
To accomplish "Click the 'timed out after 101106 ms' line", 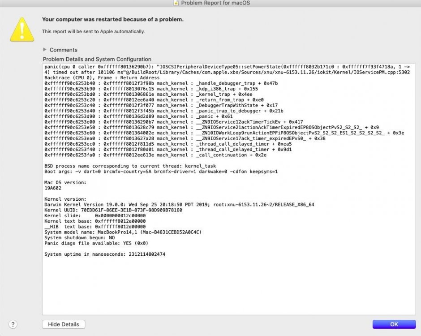I will 227,72.
